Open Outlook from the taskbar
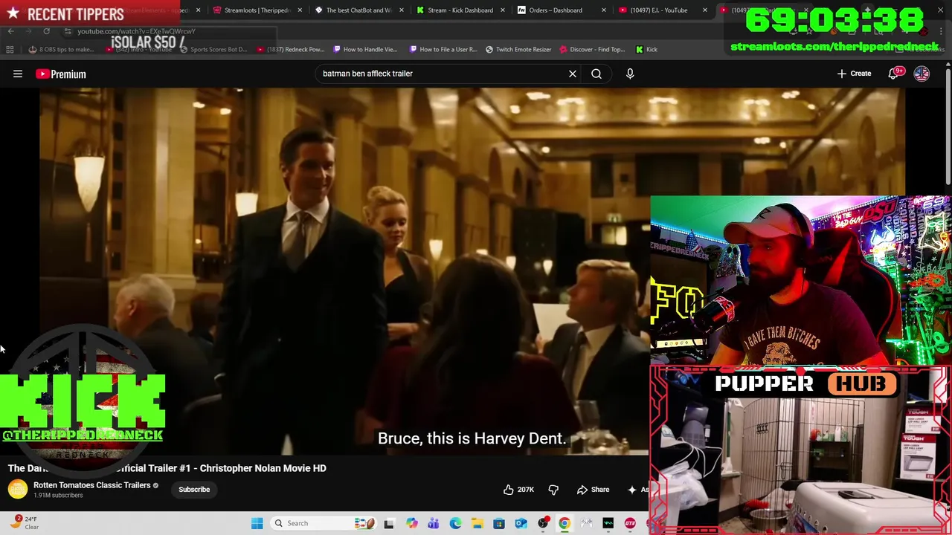The height and width of the screenshot is (535, 952). point(521,523)
